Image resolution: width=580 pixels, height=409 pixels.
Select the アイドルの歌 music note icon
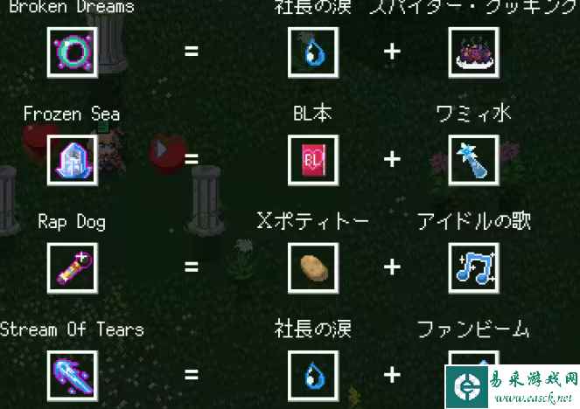pos(474,268)
